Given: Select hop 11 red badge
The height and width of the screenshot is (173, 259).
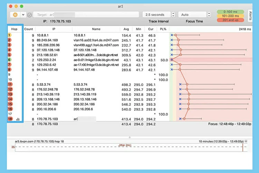Looking at the screenshot, I should click(x=10, y=84).
